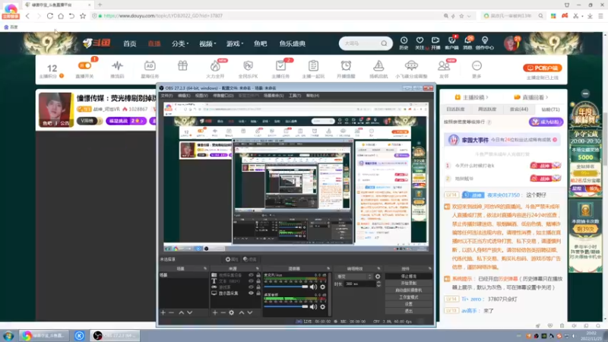Open the Windows Start button

point(8,336)
